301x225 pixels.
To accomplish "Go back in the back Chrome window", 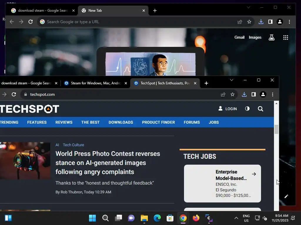I will tap(12, 22).
